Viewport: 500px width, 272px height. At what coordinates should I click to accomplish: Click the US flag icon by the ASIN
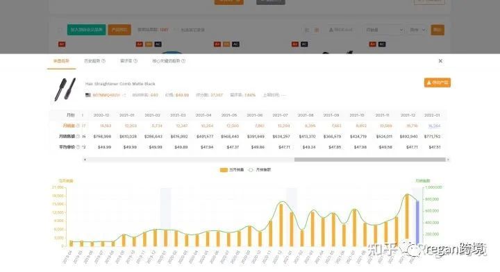pos(88,95)
